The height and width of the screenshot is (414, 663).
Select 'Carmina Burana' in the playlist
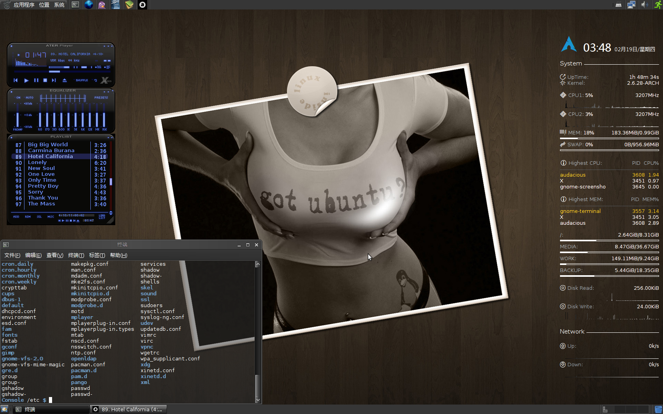tap(51, 151)
